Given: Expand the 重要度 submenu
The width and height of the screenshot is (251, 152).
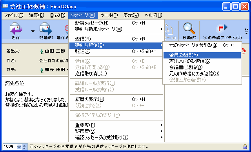Looking at the screenshot, I should (x=117, y=125).
